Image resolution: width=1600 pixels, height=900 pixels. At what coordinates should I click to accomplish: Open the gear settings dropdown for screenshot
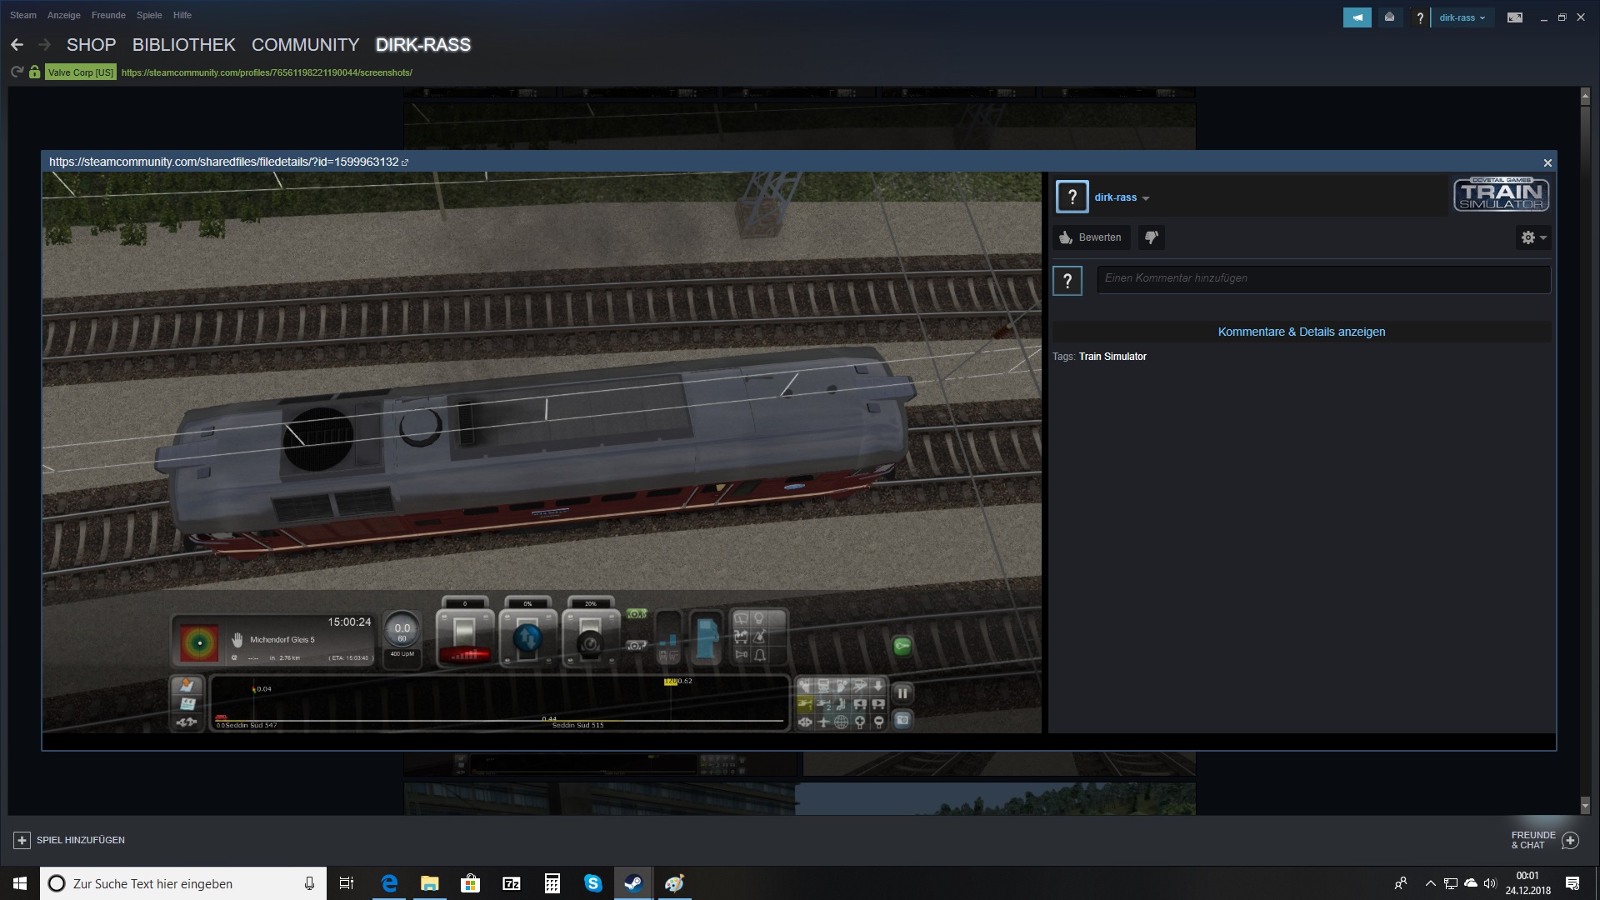1532,237
